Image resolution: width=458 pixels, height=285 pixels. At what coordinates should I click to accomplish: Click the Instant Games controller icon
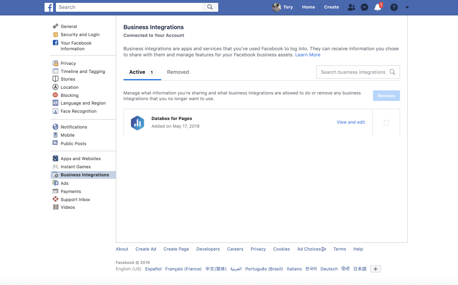[x=55, y=167]
